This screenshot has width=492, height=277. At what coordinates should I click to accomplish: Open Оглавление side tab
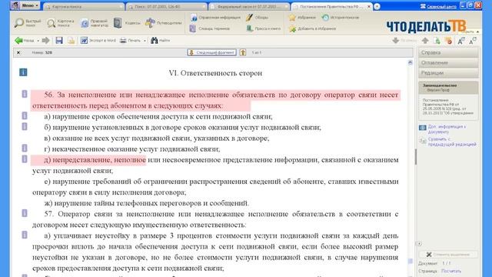(x=448, y=63)
